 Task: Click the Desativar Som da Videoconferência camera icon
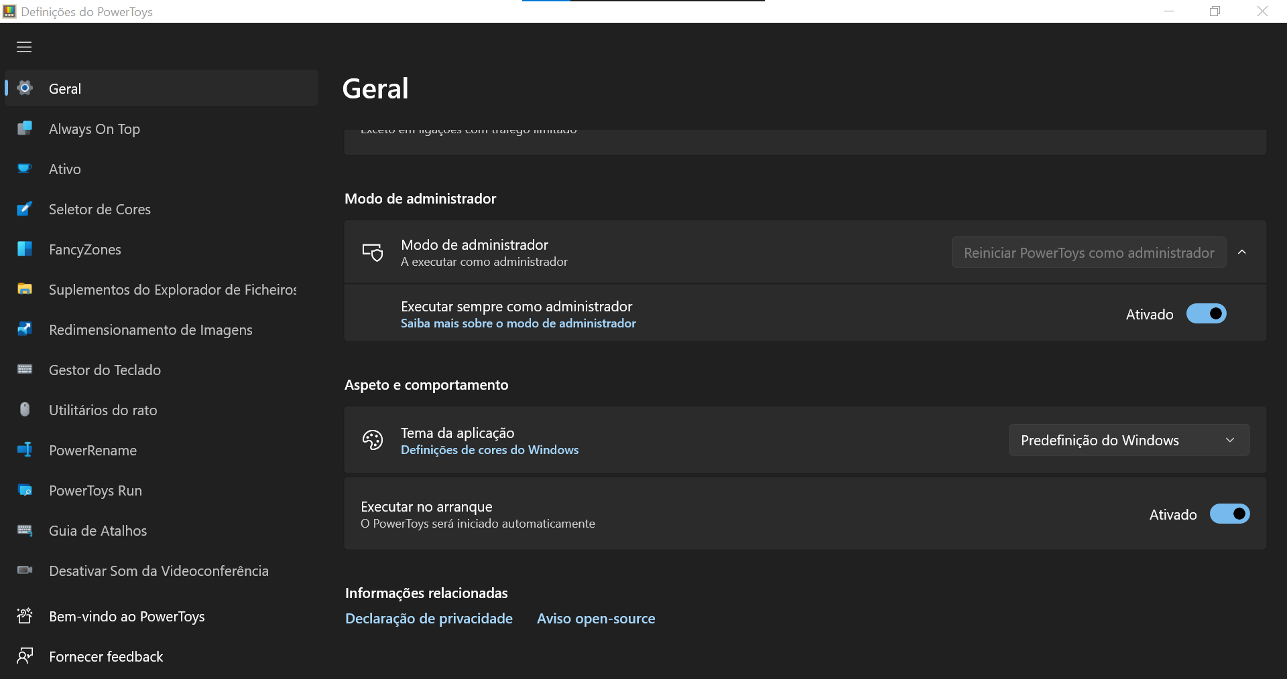[x=24, y=571]
